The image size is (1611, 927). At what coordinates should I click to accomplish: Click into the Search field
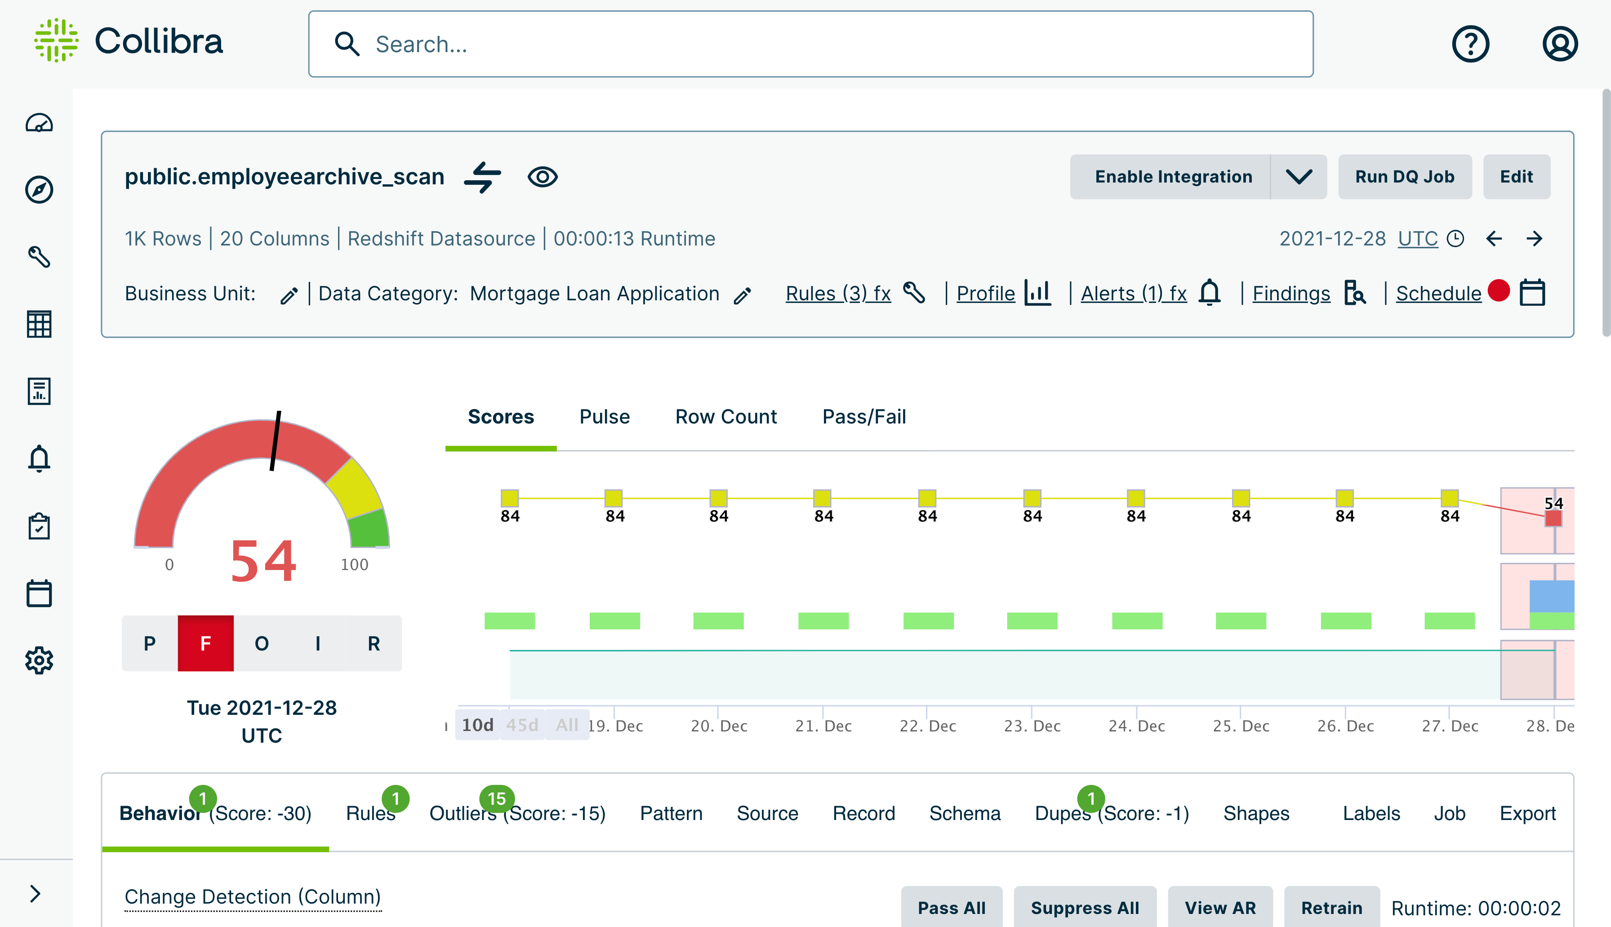(810, 44)
